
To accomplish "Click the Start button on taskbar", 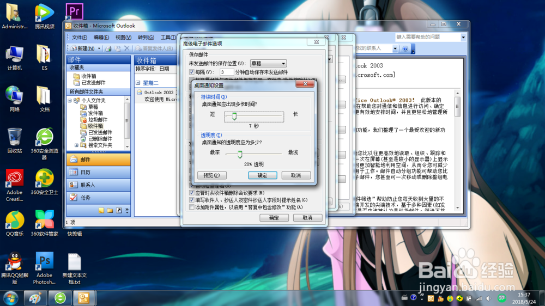I will (x=11, y=298).
